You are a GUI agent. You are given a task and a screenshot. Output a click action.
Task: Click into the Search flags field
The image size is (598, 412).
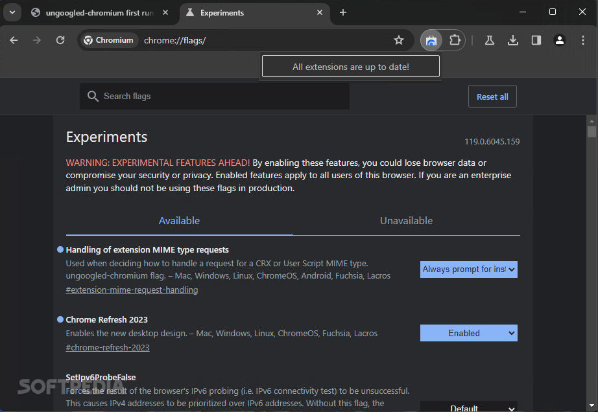215,97
